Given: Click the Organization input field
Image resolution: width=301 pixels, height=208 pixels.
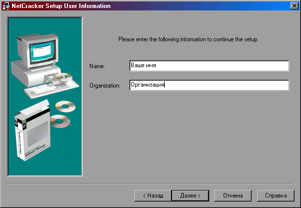Looking at the screenshot, I should [209, 85].
